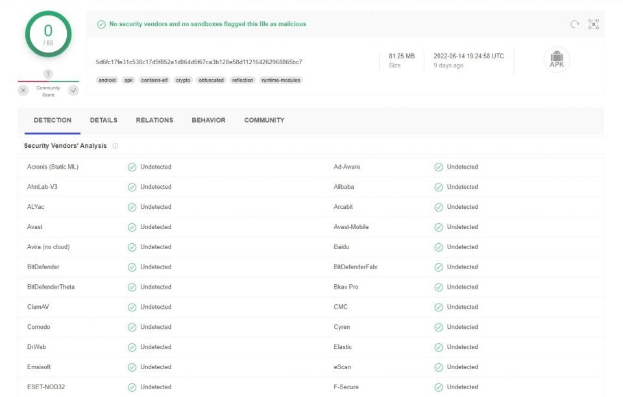The width and height of the screenshot is (623, 397).
Task: Select the runtime-modules tag
Action: [x=281, y=80]
